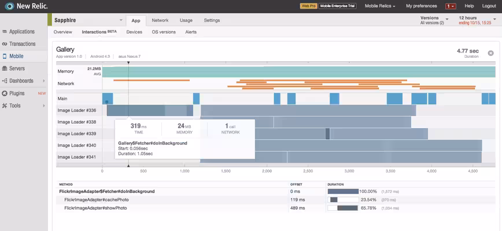
Task: Expand the Tools submenu arrow
Action: point(44,106)
